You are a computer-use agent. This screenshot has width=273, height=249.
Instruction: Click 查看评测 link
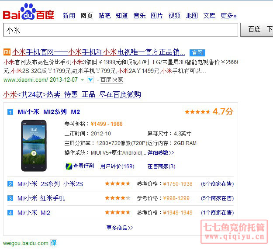[x=83, y=166]
